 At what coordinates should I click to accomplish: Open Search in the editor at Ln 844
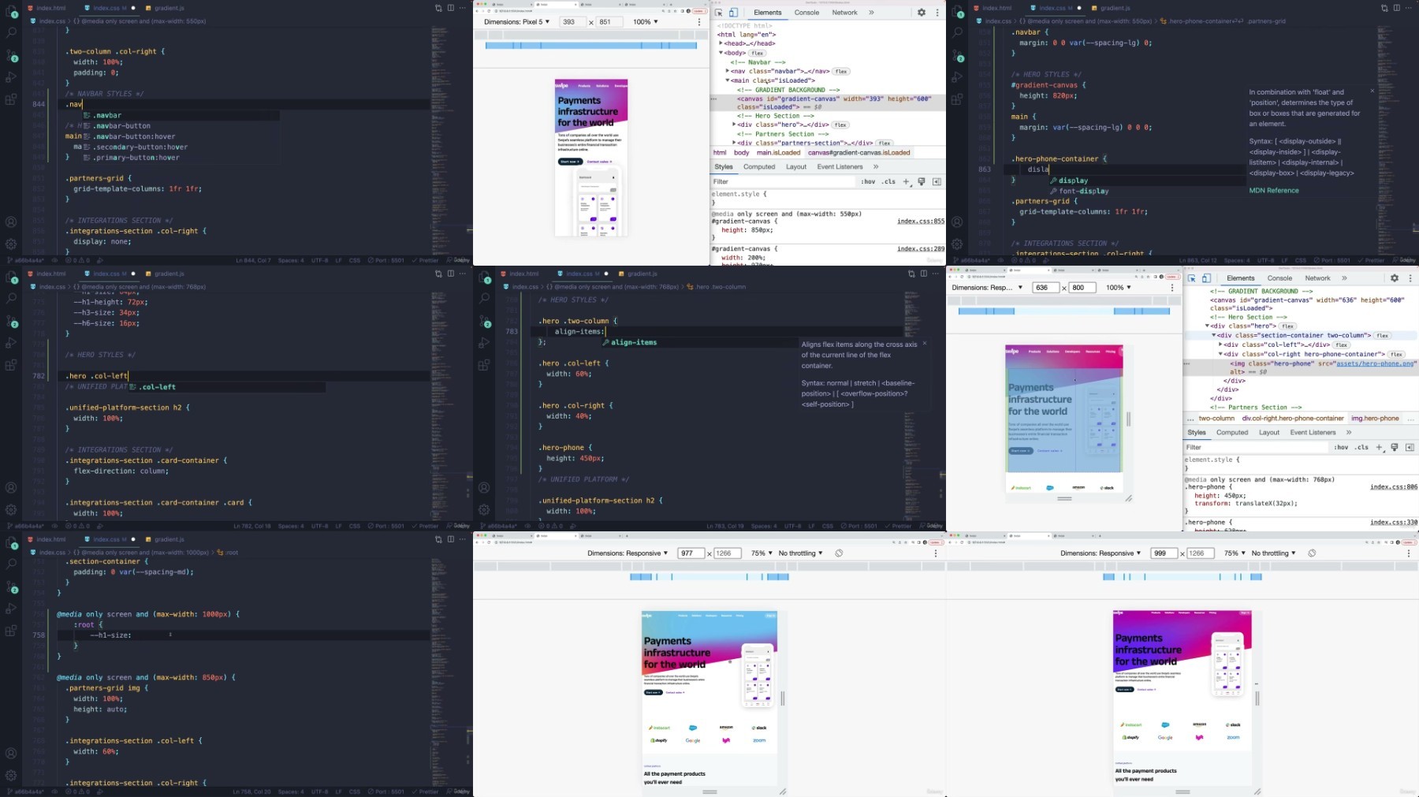click(x=11, y=33)
